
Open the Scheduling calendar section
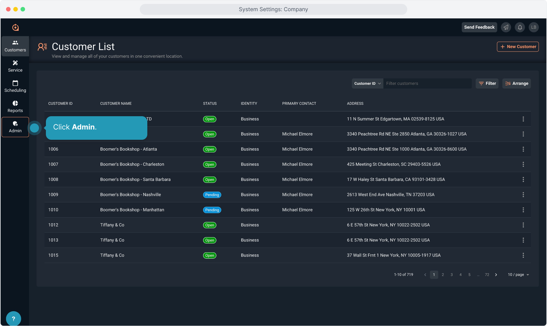click(x=15, y=86)
